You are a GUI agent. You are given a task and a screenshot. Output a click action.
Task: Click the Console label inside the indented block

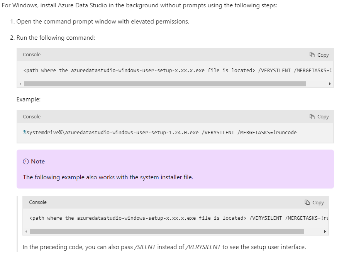[38, 202]
